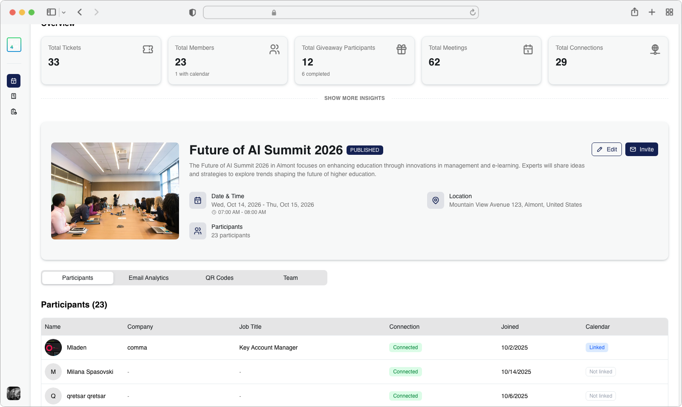
Task: Open the QR Codes tab
Action: coord(219,278)
